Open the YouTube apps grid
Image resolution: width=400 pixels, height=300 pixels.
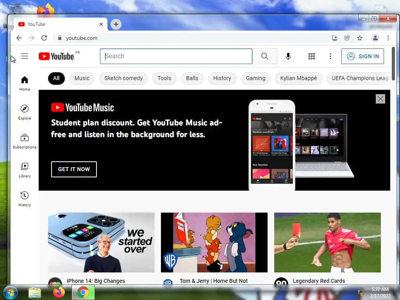tap(312, 56)
